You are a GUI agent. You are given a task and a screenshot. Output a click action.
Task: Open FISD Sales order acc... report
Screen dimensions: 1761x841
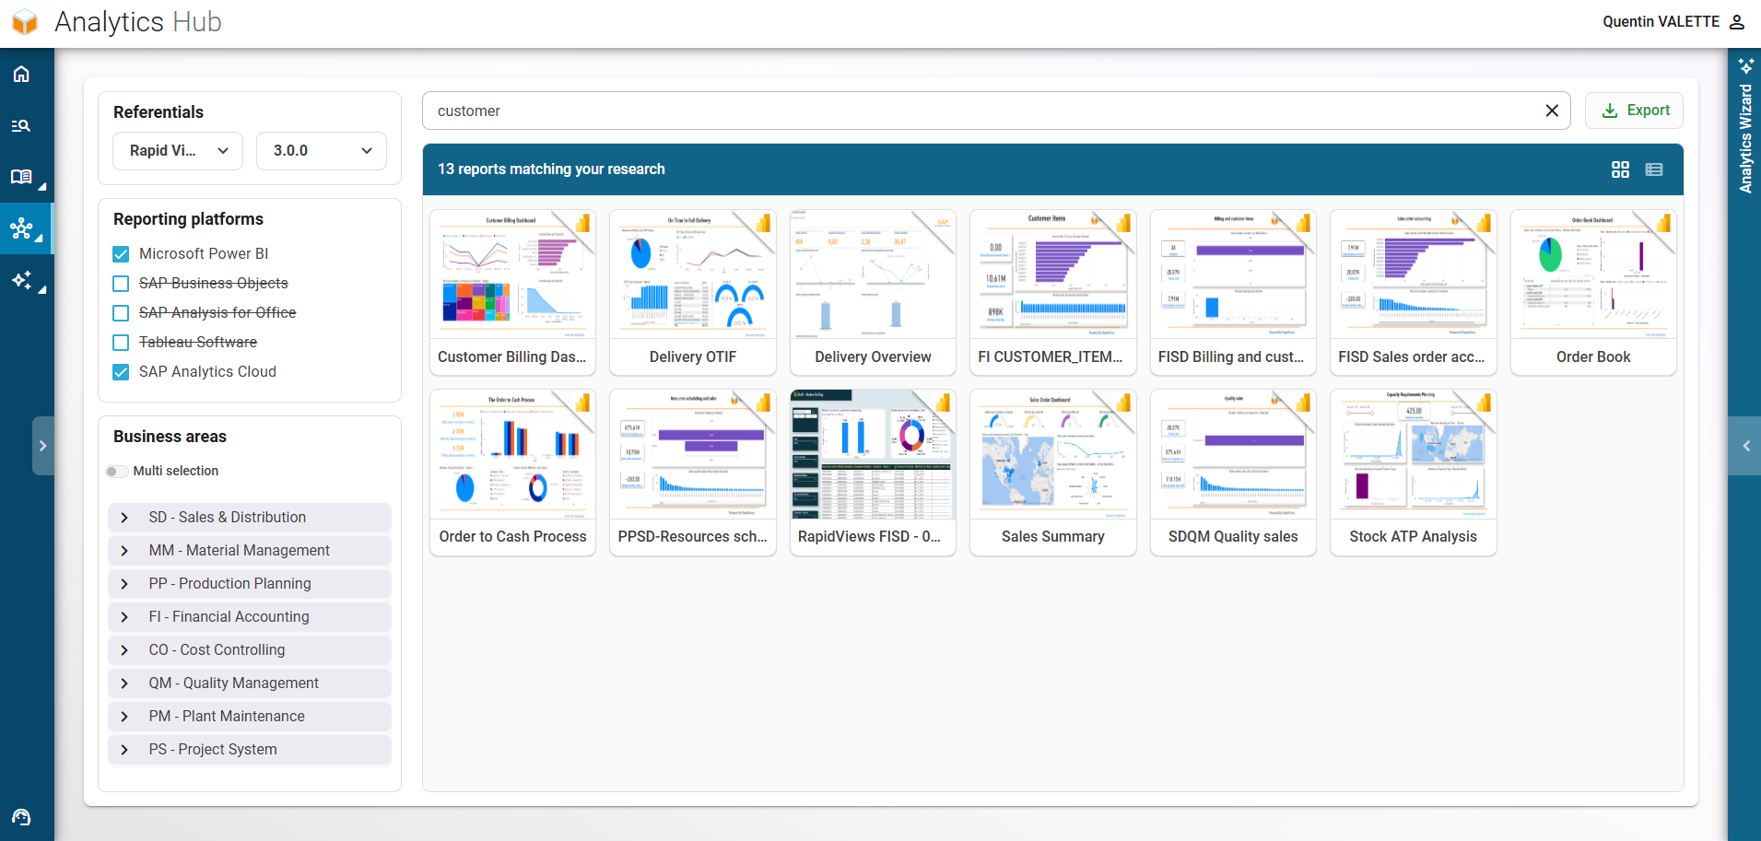(1413, 293)
